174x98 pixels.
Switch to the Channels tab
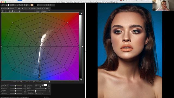pyautogui.click(x=4, y=8)
